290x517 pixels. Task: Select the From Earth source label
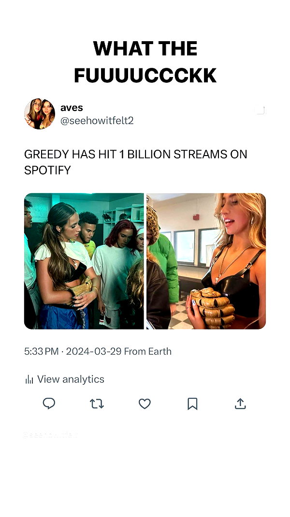[x=148, y=351]
